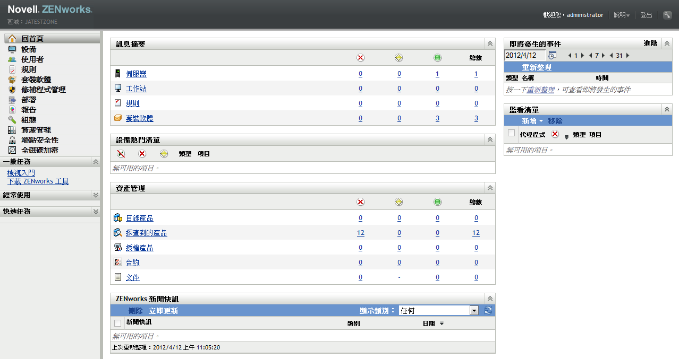The image size is (679, 359).
Task: Collapse the 資產管理 panel
Action: click(490, 188)
